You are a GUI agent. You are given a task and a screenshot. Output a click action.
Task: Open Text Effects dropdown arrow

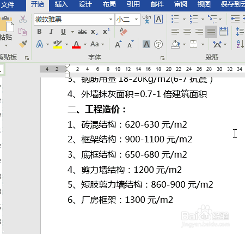tap(47, 44)
